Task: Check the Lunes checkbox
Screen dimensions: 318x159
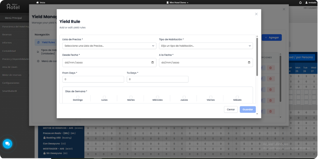Action: [x=104, y=97]
